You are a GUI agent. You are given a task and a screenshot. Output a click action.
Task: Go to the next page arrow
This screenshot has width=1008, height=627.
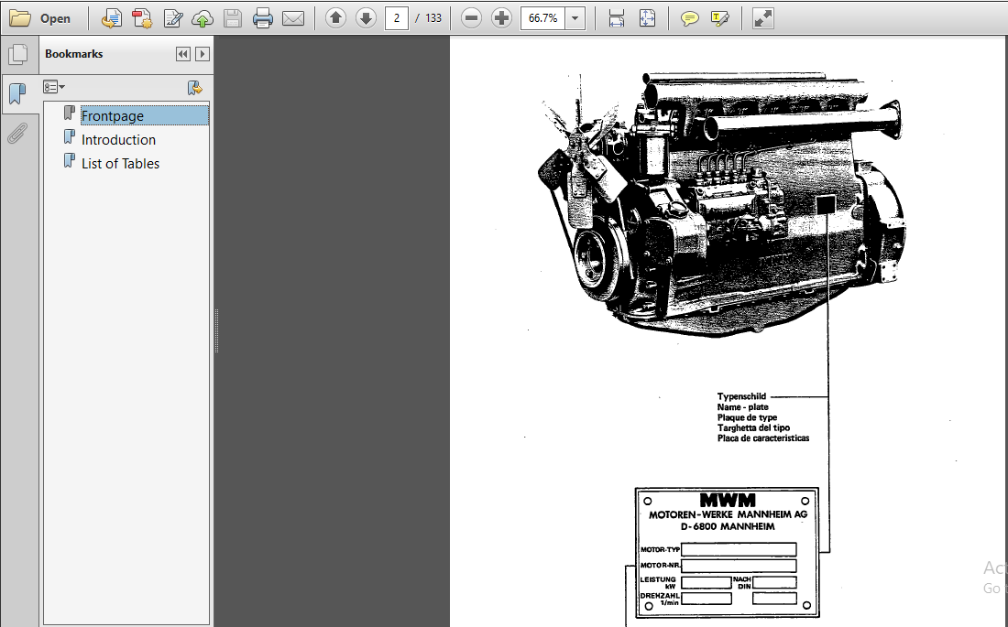[x=366, y=18]
